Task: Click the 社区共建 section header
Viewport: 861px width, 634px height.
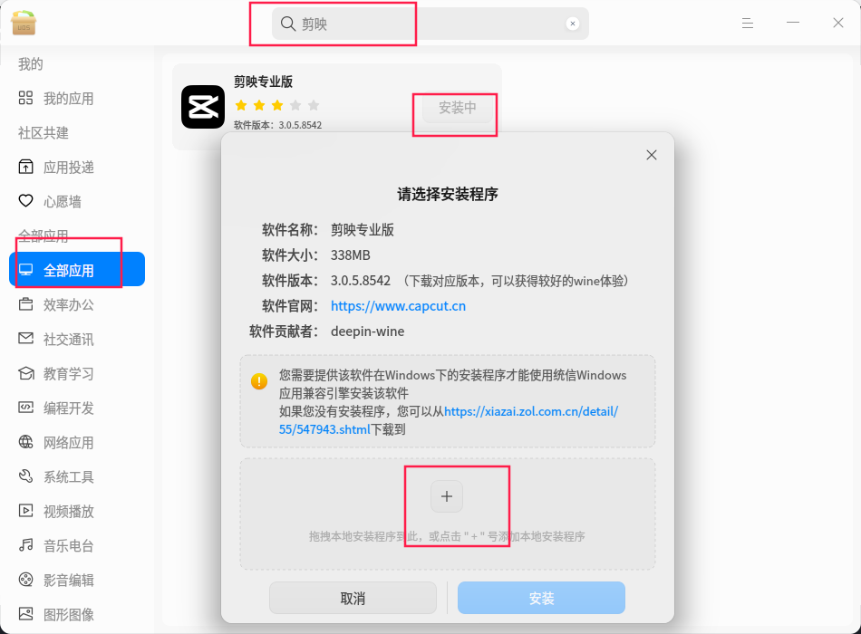Action: (x=44, y=133)
